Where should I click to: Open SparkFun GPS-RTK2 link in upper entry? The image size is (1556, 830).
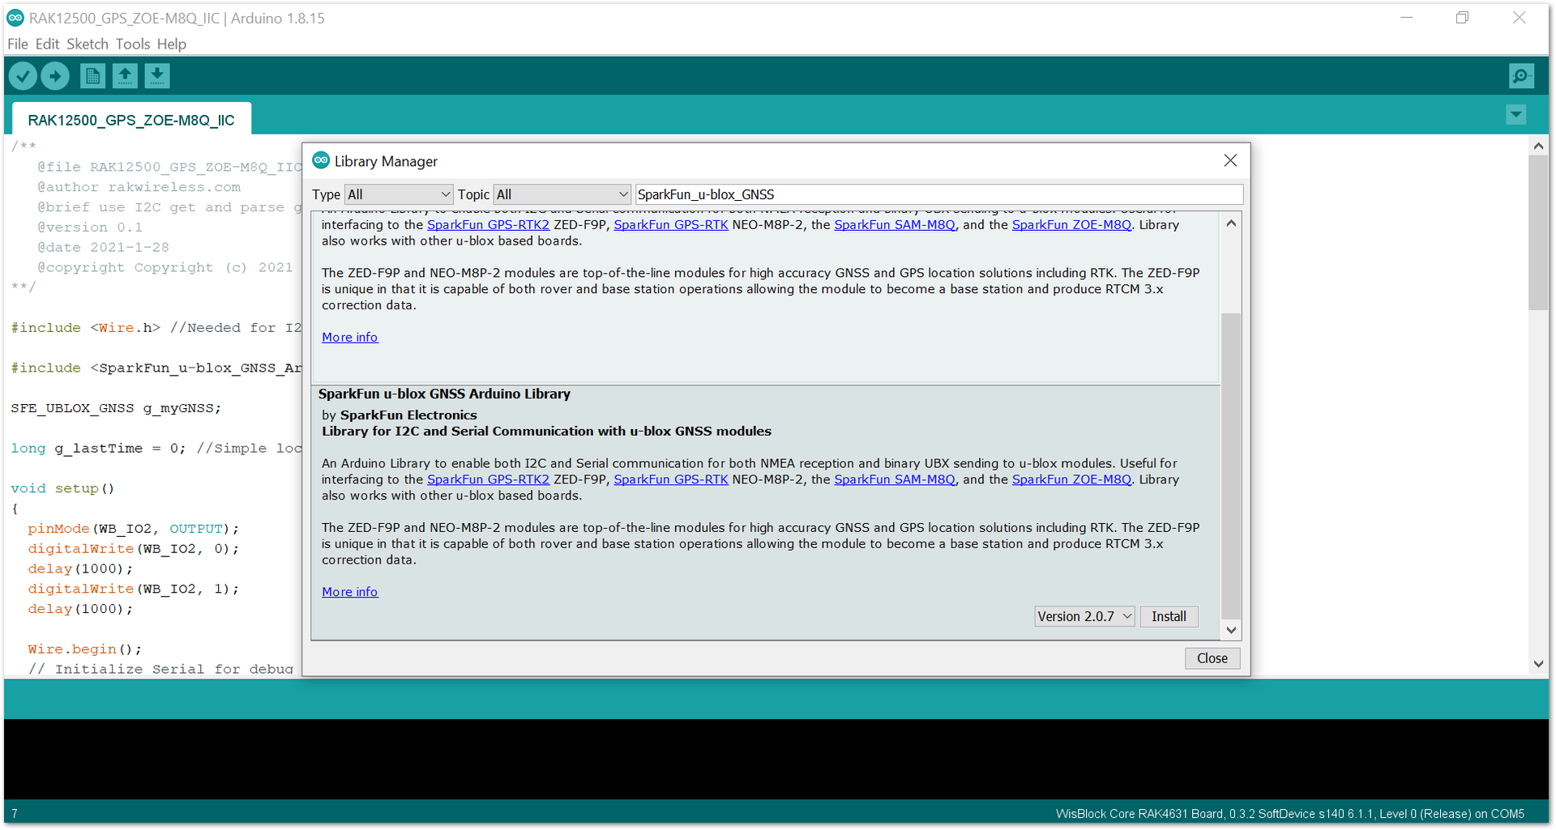(488, 224)
